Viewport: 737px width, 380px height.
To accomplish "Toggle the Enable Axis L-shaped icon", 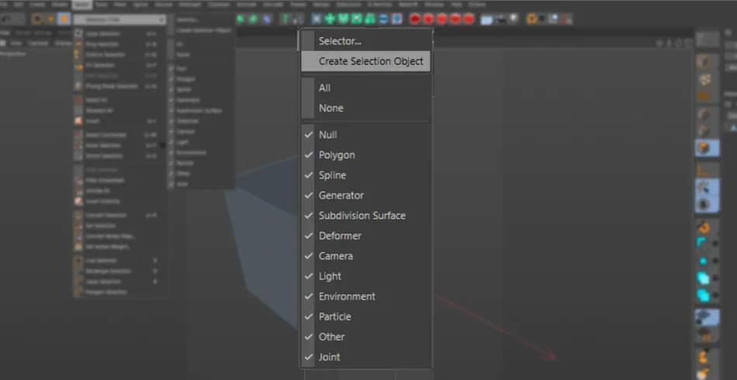I will point(704,171).
